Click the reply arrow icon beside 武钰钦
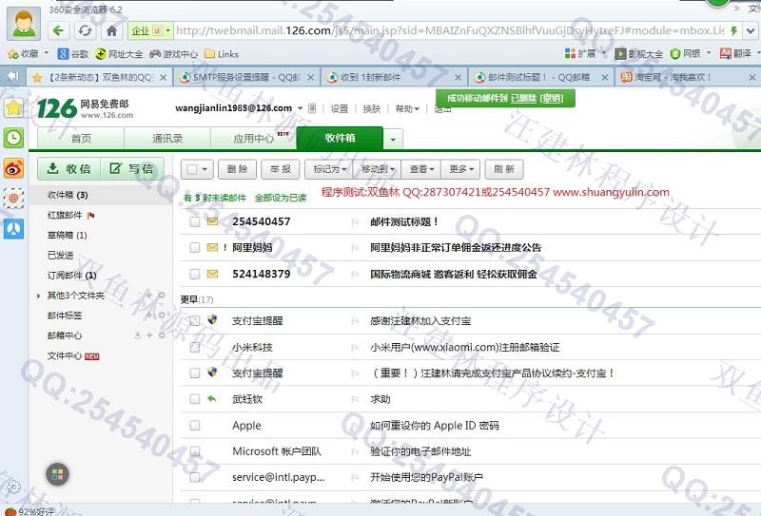 coord(211,398)
